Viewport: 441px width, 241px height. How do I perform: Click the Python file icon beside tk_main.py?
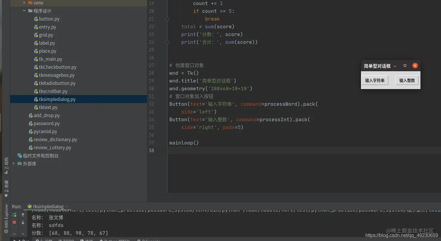pyautogui.click(x=36, y=59)
